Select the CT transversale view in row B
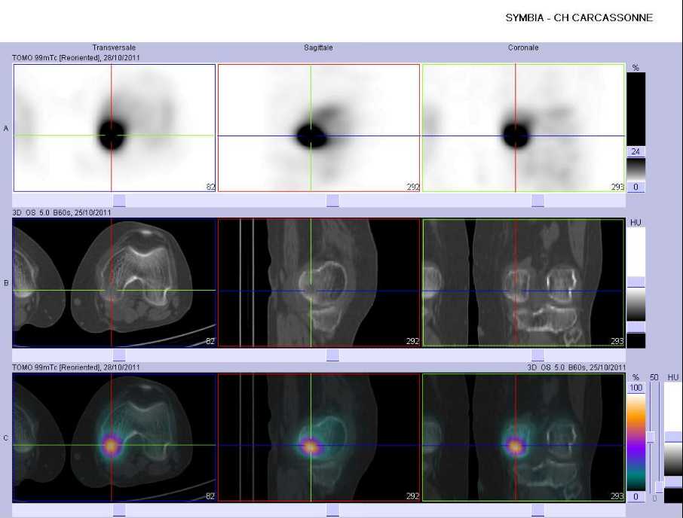 click(x=115, y=282)
